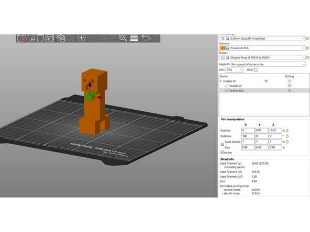Image resolution: width=310 pixels, height=232 pixels.
Task: Toggle the scale lock padlock icon
Action: (222, 145)
